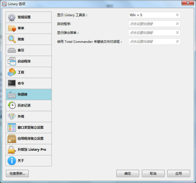The image size is (196, 183).
Task: Open the 外观 appearance page
Action: (29, 117)
